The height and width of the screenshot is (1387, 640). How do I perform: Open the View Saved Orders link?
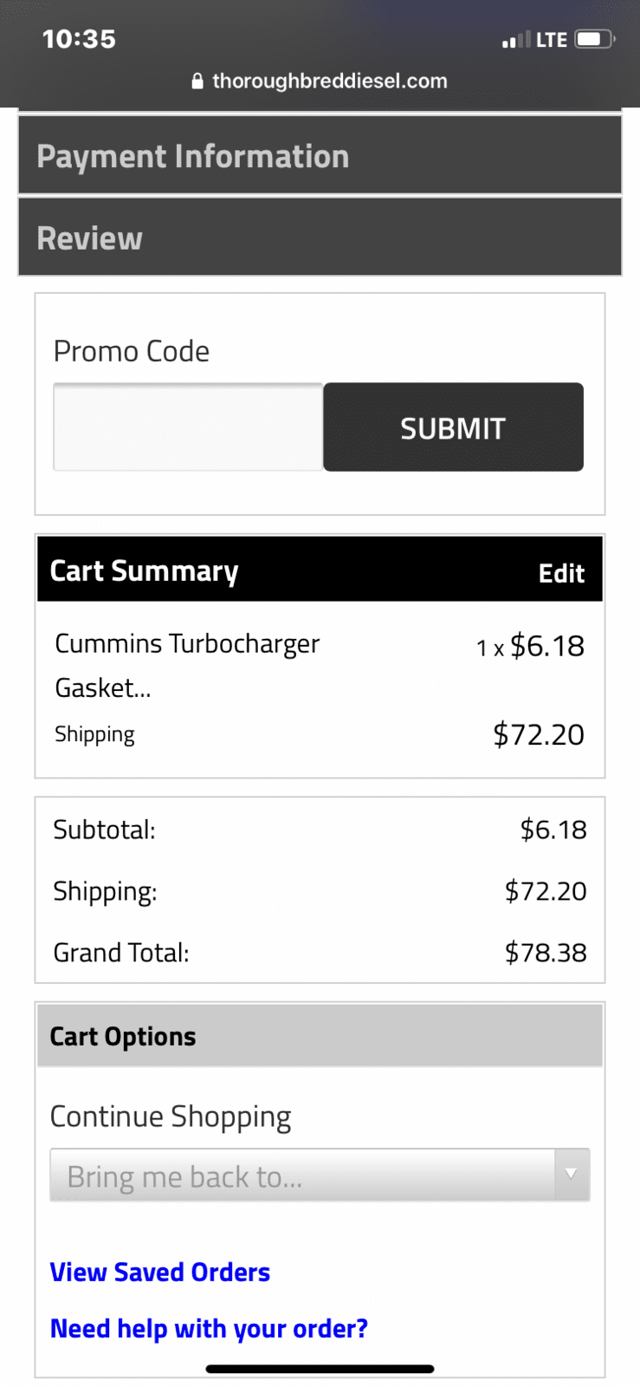coord(160,1272)
